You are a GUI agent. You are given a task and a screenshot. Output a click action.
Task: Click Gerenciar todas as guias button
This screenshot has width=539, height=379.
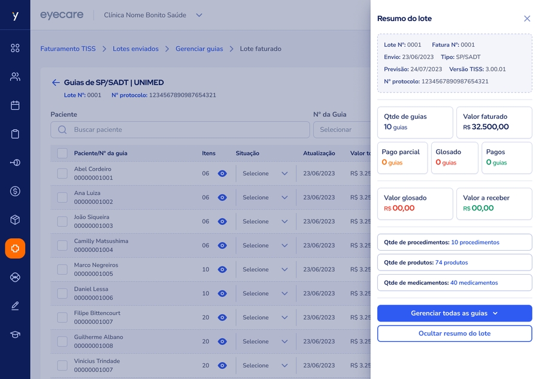(x=454, y=313)
